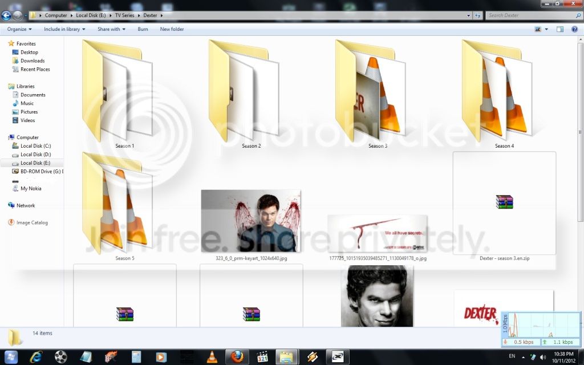Image resolution: width=584 pixels, height=365 pixels.
Task: Go to Local Disk (E:) breadcrumb segment
Action: point(91,15)
